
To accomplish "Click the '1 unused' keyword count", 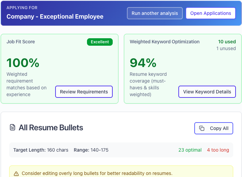I will 226,48.
